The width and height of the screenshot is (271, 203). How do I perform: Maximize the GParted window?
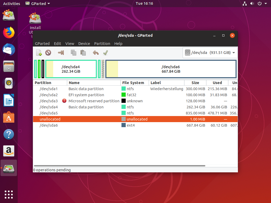pyautogui.click(x=223, y=35)
